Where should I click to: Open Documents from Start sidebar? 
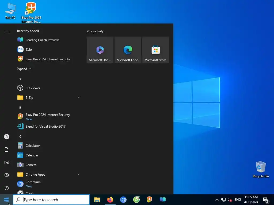click(7, 149)
